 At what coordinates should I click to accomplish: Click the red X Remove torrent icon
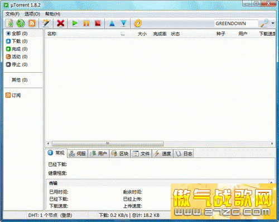(61, 23)
